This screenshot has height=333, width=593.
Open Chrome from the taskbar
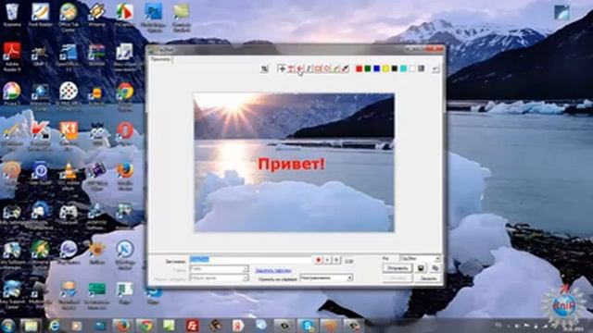pos(145,326)
